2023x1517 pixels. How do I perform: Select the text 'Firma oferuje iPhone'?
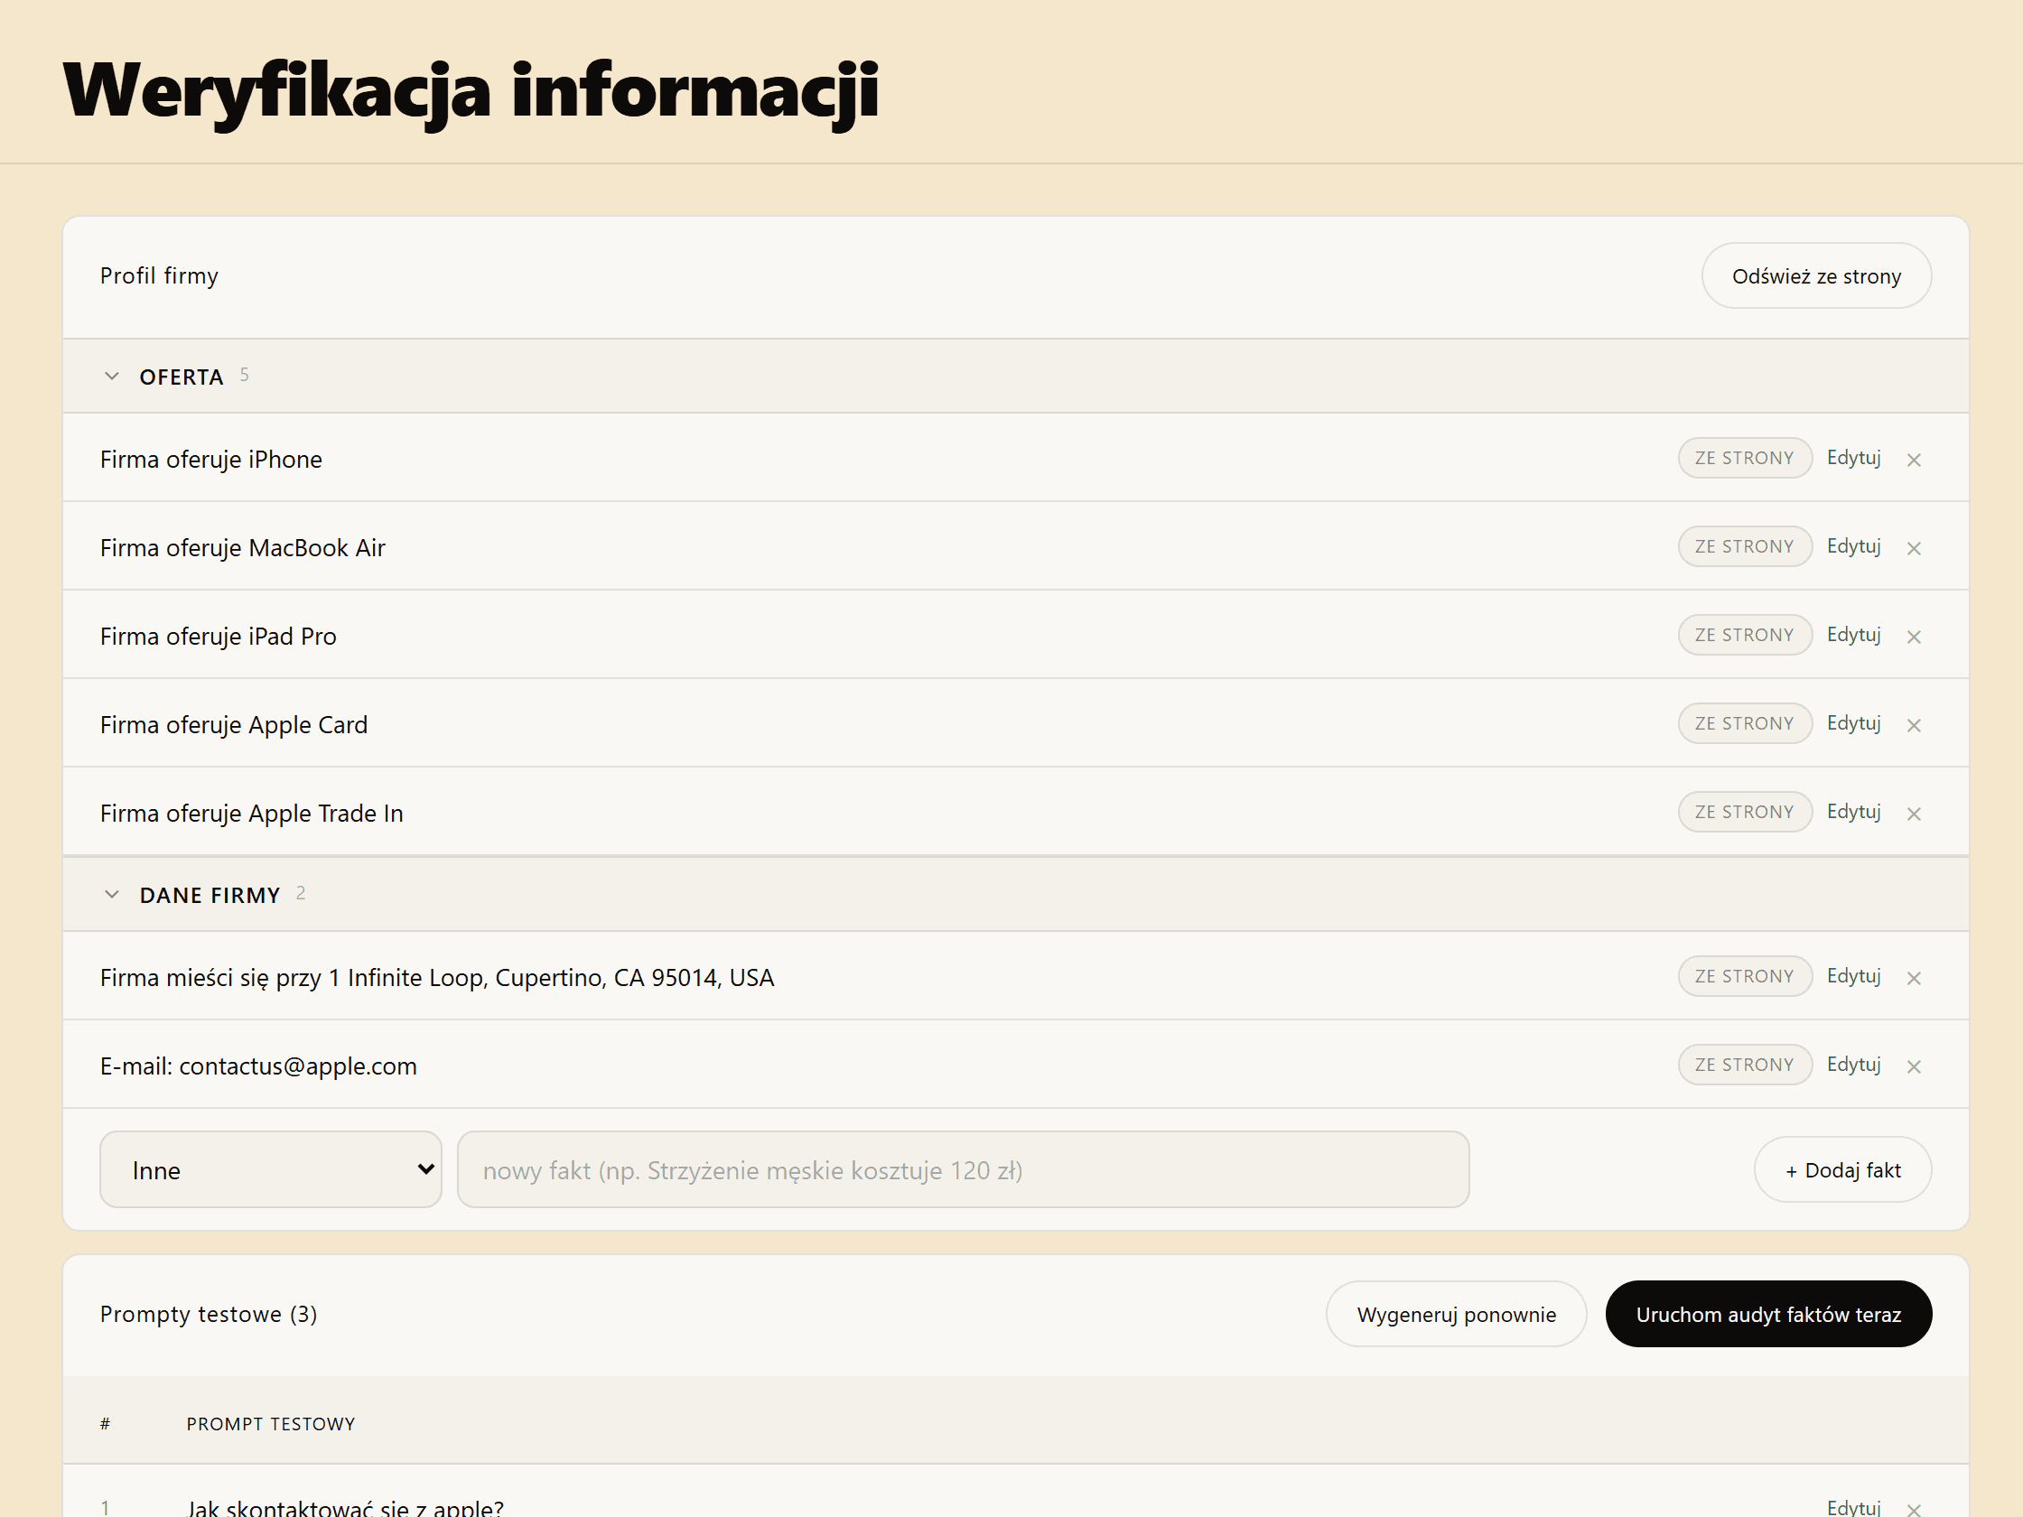(211, 459)
